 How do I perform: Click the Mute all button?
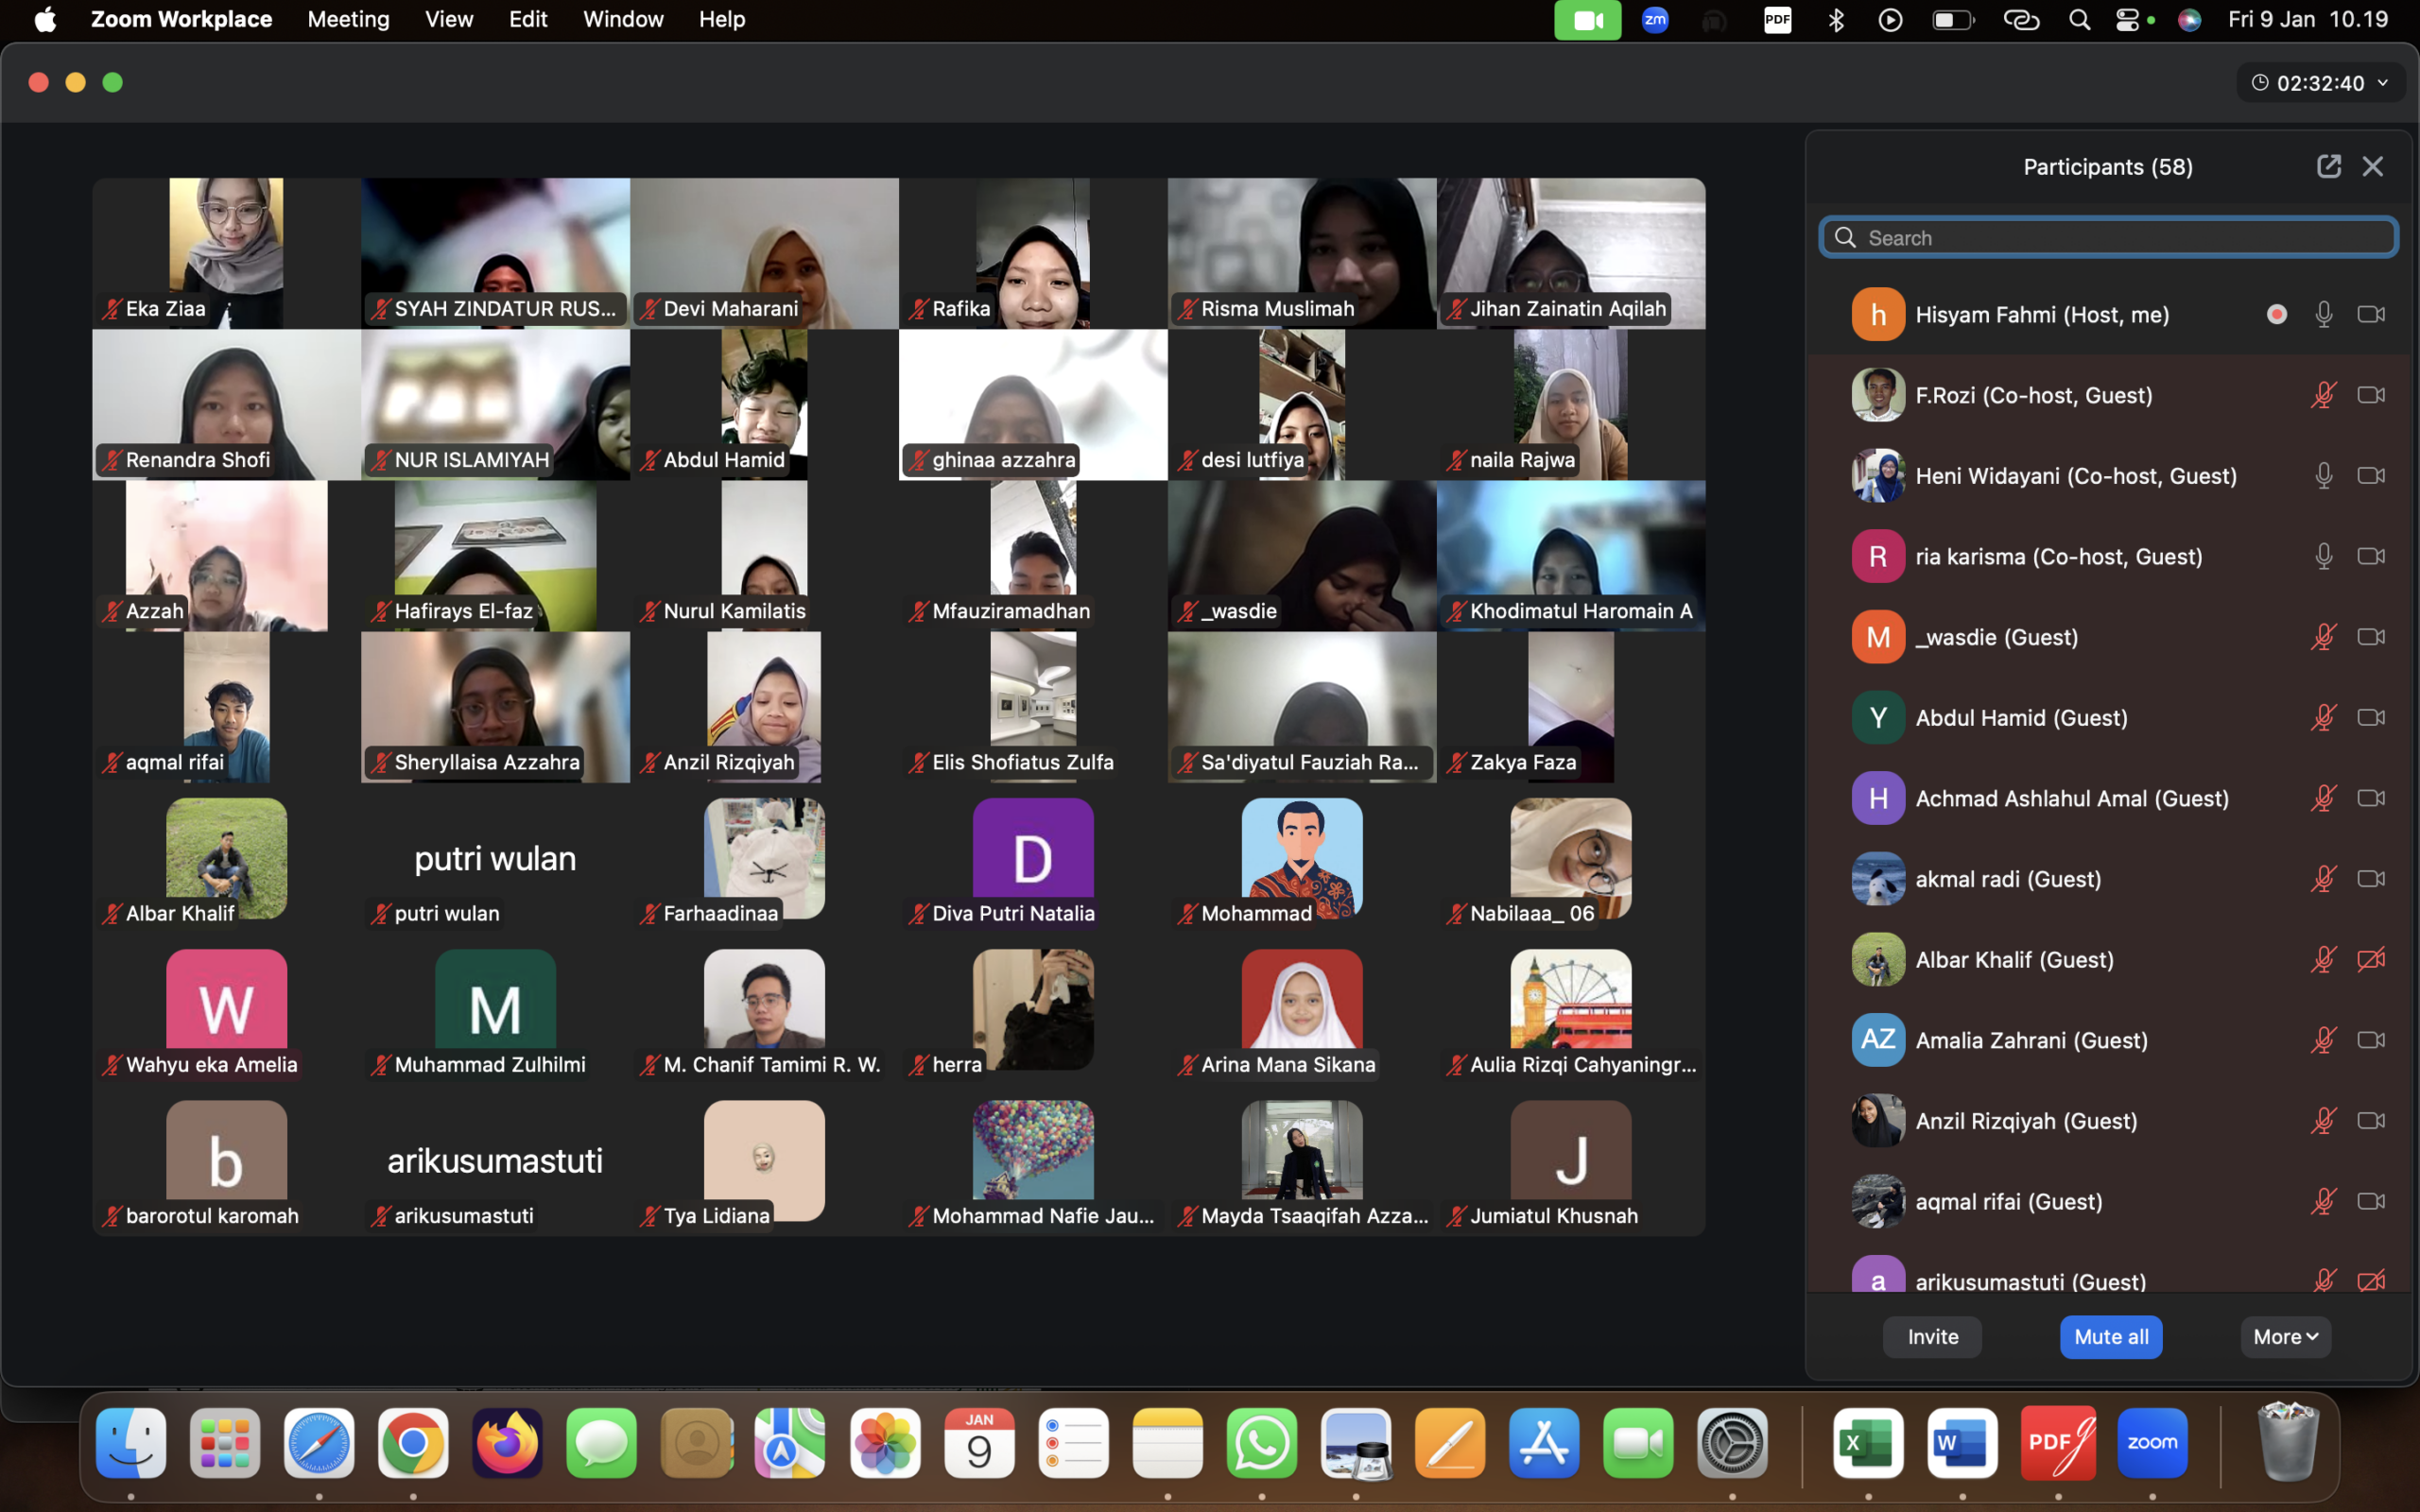(2110, 1337)
